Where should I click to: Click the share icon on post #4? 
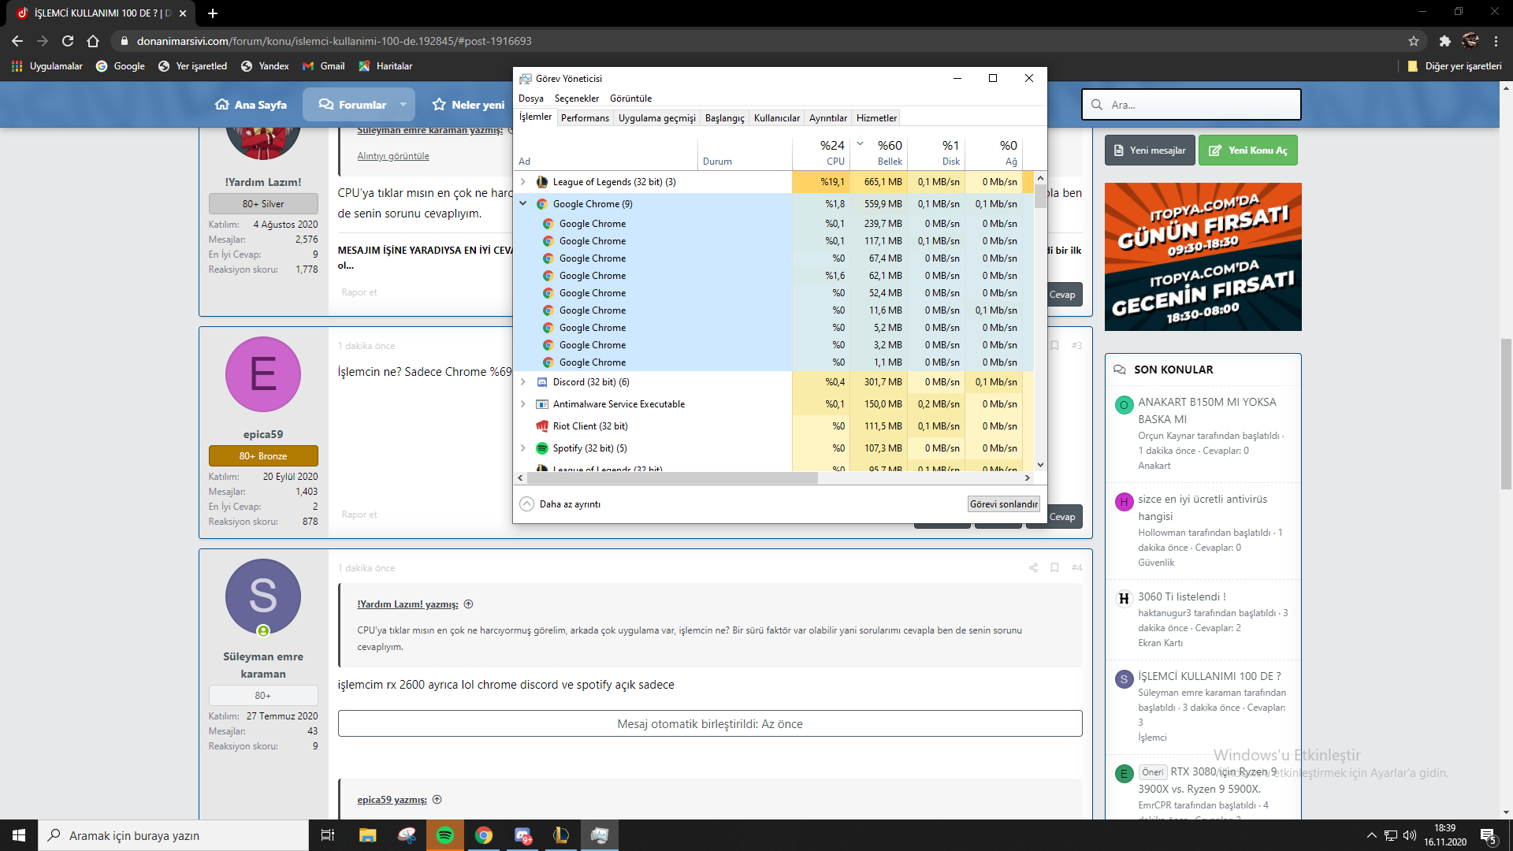pyautogui.click(x=1033, y=568)
